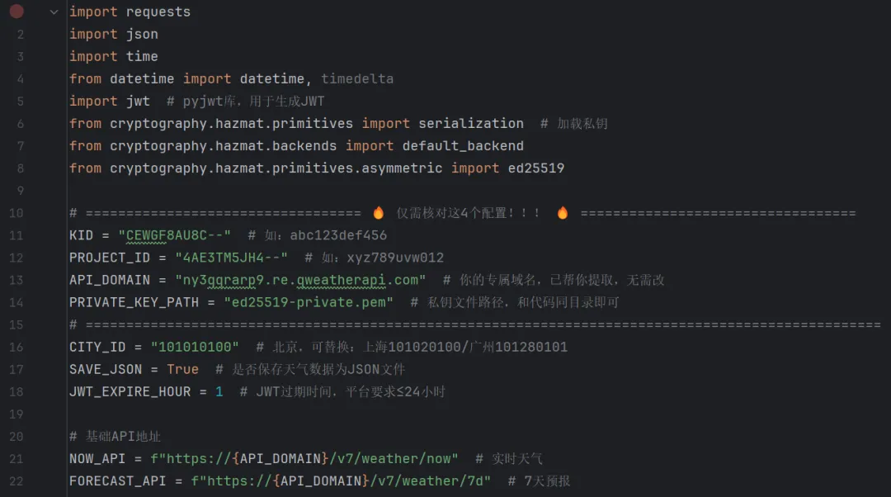Click the CITY_ID value "101010100"
Viewport: 891px width, 497px height.
(x=195, y=347)
